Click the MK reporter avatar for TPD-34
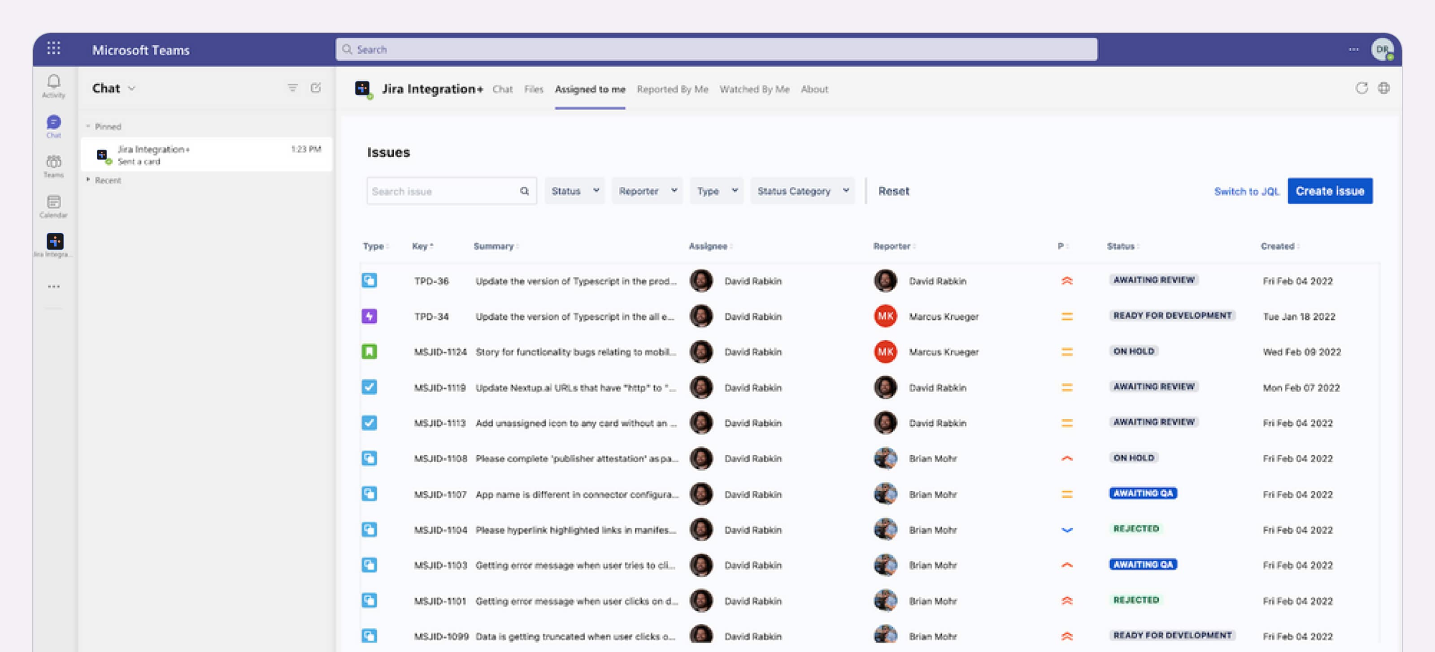This screenshot has height=652, width=1435. 885,316
